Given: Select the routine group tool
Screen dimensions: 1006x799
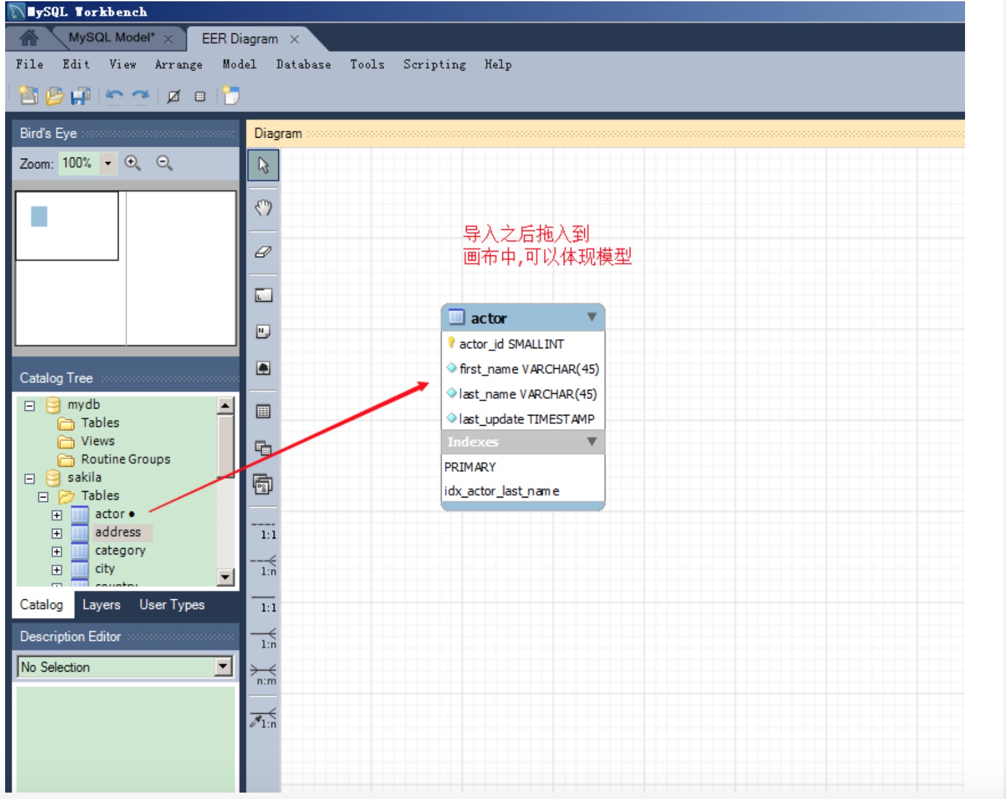Looking at the screenshot, I should pyautogui.click(x=263, y=485).
